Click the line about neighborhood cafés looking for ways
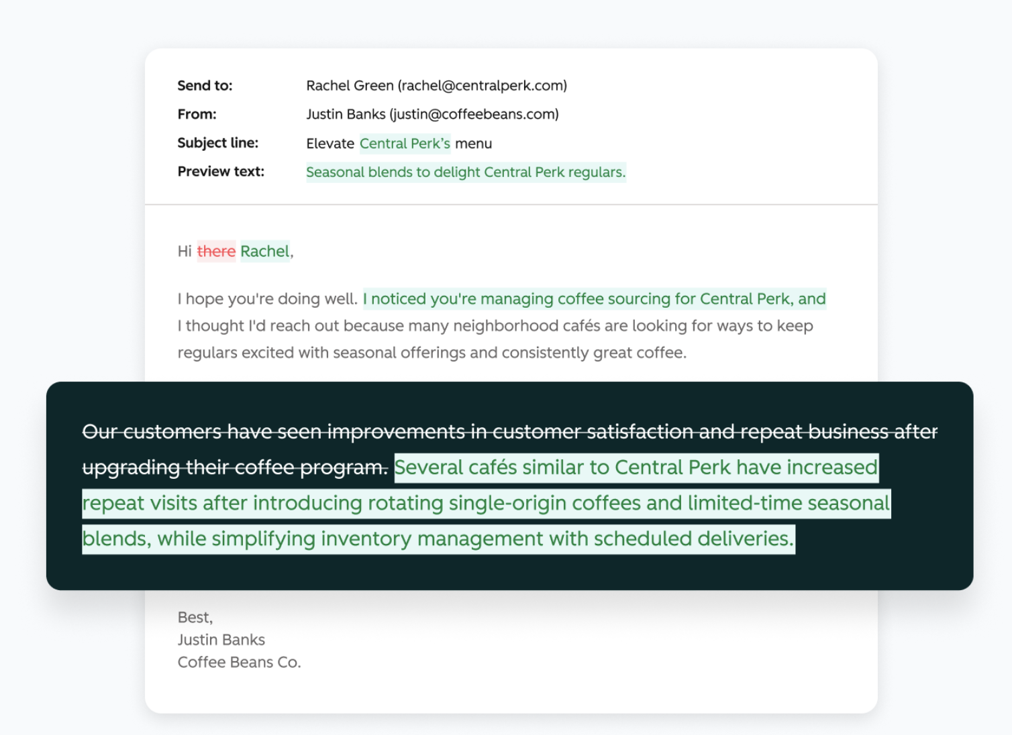 point(495,326)
